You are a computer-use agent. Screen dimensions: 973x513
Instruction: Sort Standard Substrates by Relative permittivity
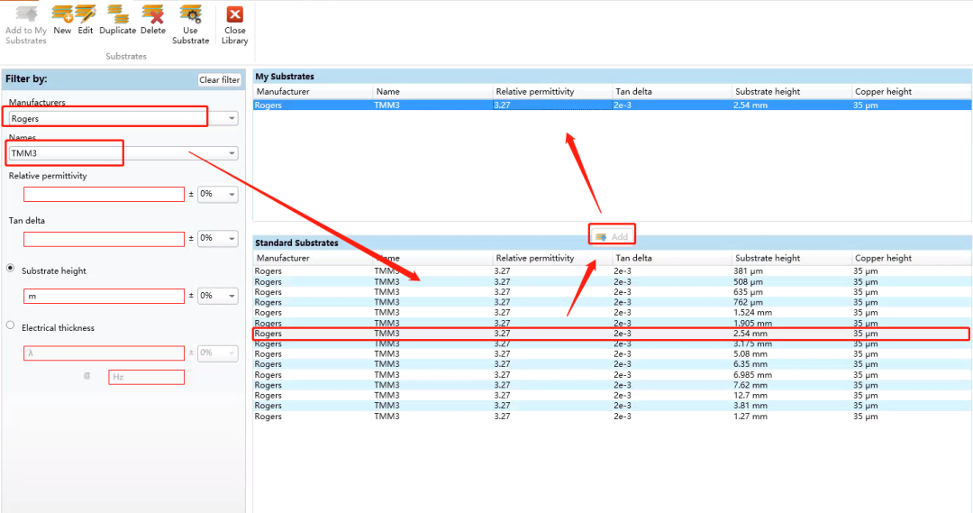pyautogui.click(x=552, y=258)
